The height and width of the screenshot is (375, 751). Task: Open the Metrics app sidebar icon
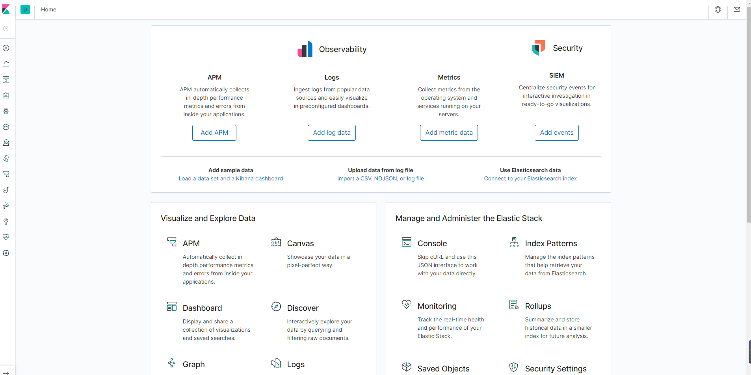coord(6,143)
